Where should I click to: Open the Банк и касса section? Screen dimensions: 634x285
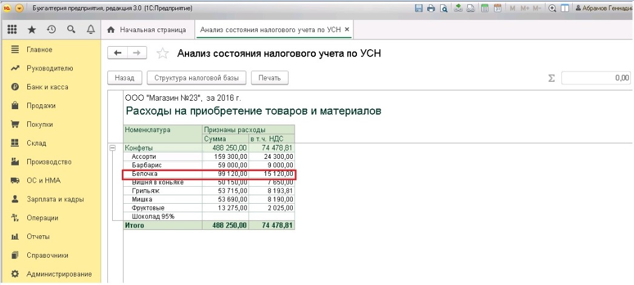pyautogui.click(x=47, y=87)
